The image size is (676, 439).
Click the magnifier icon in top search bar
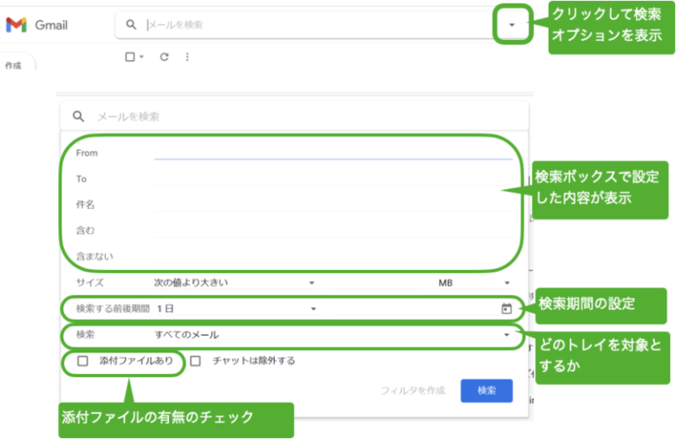click(x=132, y=25)
